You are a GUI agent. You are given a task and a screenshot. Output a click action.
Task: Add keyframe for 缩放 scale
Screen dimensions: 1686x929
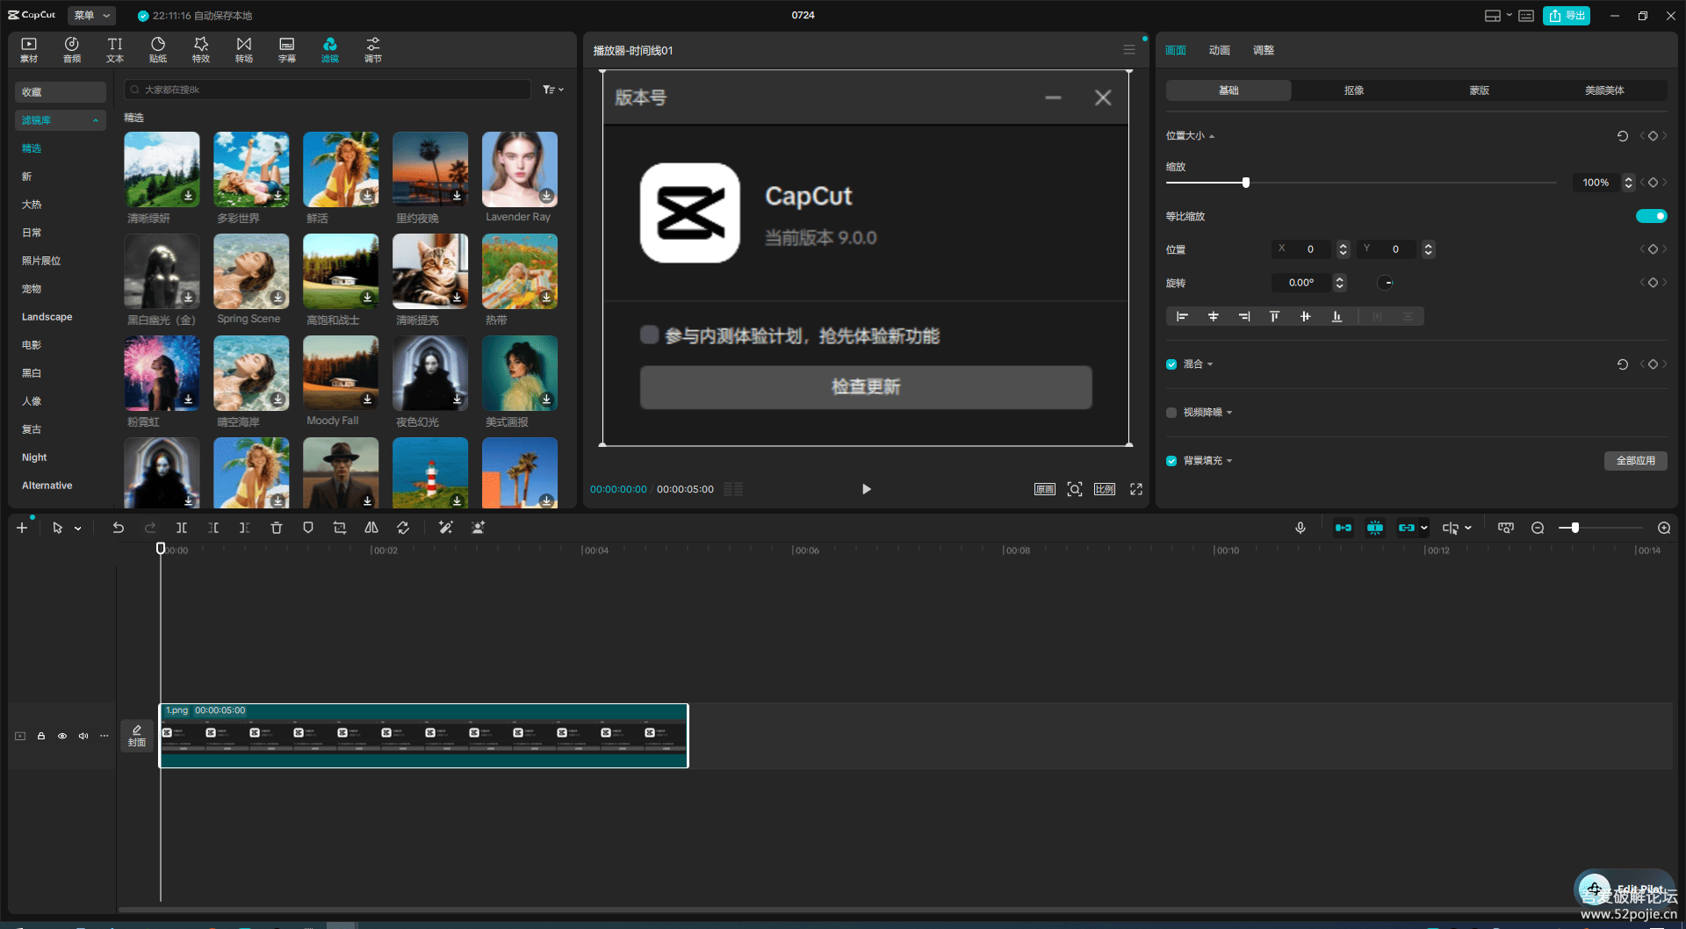(1653, 183)
